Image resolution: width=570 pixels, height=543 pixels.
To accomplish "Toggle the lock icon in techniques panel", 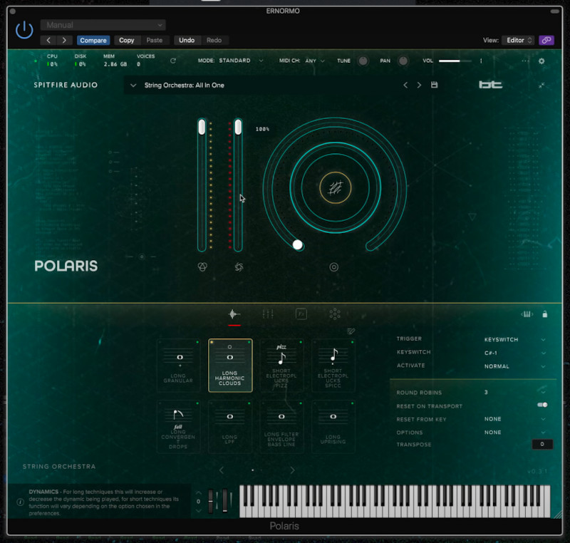I will [x=544, y=314].
